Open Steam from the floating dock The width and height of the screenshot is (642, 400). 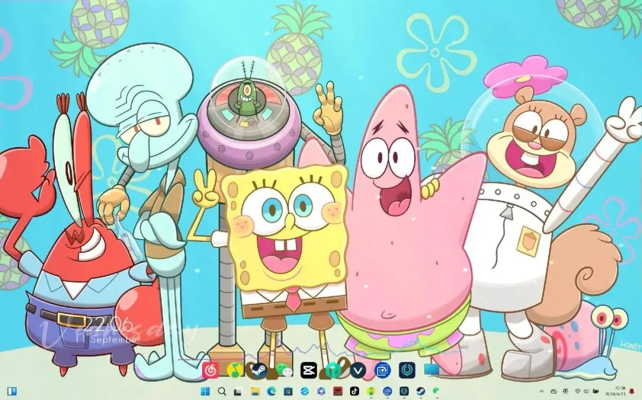[259, 370]
